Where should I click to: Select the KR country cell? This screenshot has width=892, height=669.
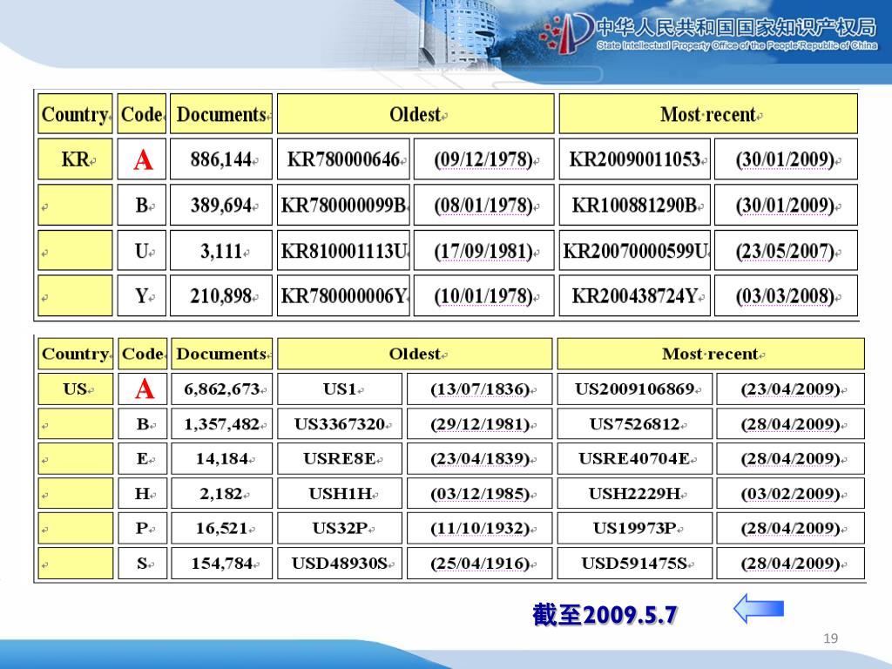coord(75,159)
